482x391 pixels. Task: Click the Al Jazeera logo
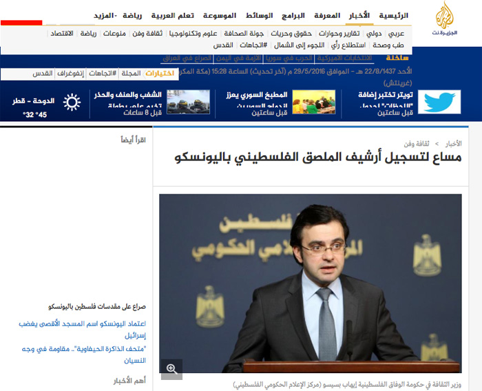[x=445, y=19]
